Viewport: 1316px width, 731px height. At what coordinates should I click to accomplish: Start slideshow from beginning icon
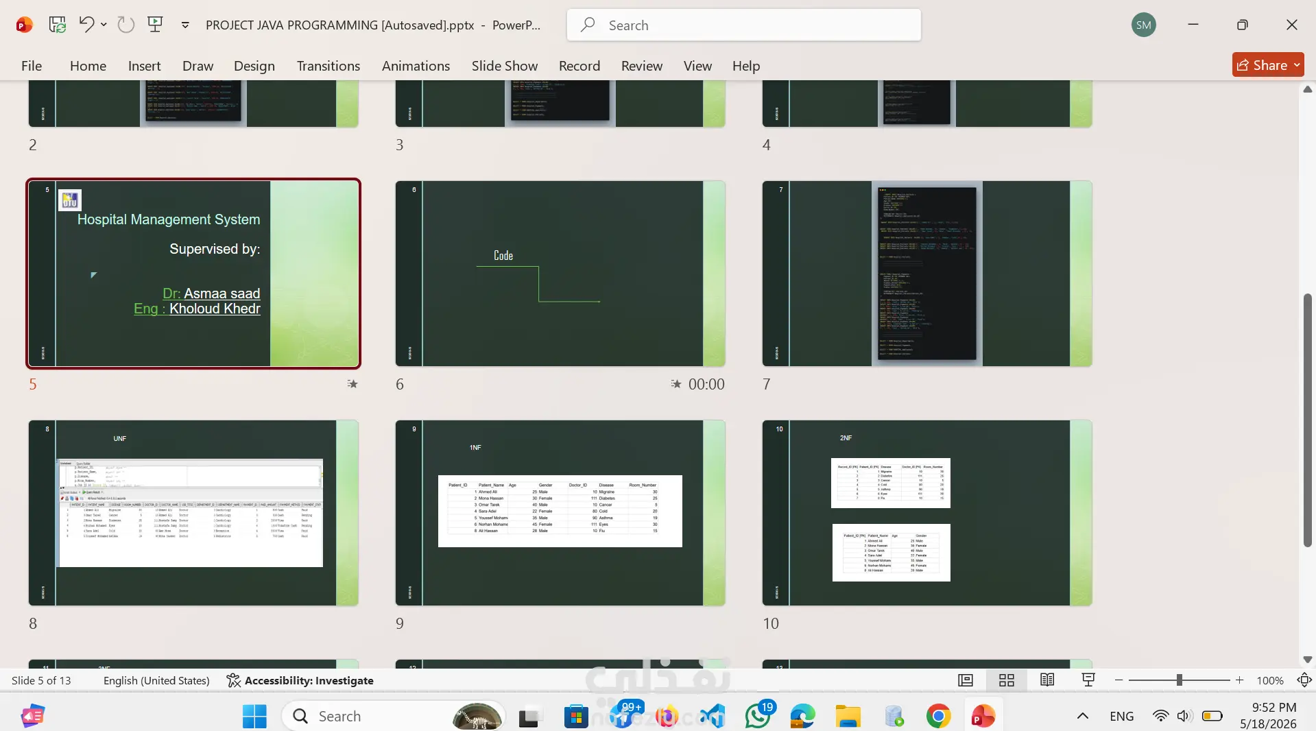tap(156, 25)
